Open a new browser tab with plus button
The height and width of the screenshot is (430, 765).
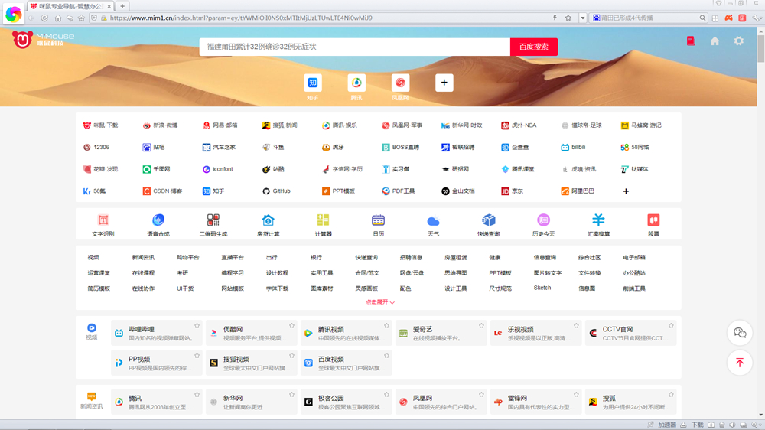click(x=122, y=6)
